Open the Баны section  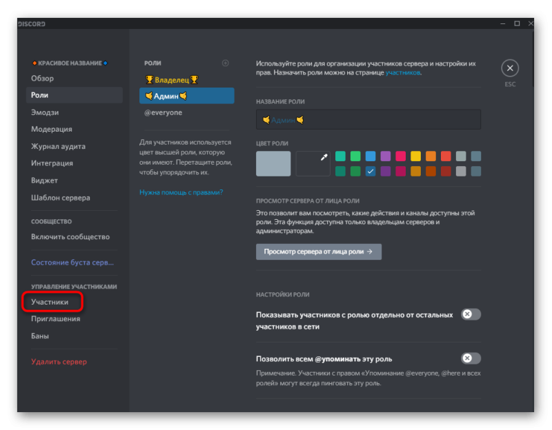coord(75,336)
